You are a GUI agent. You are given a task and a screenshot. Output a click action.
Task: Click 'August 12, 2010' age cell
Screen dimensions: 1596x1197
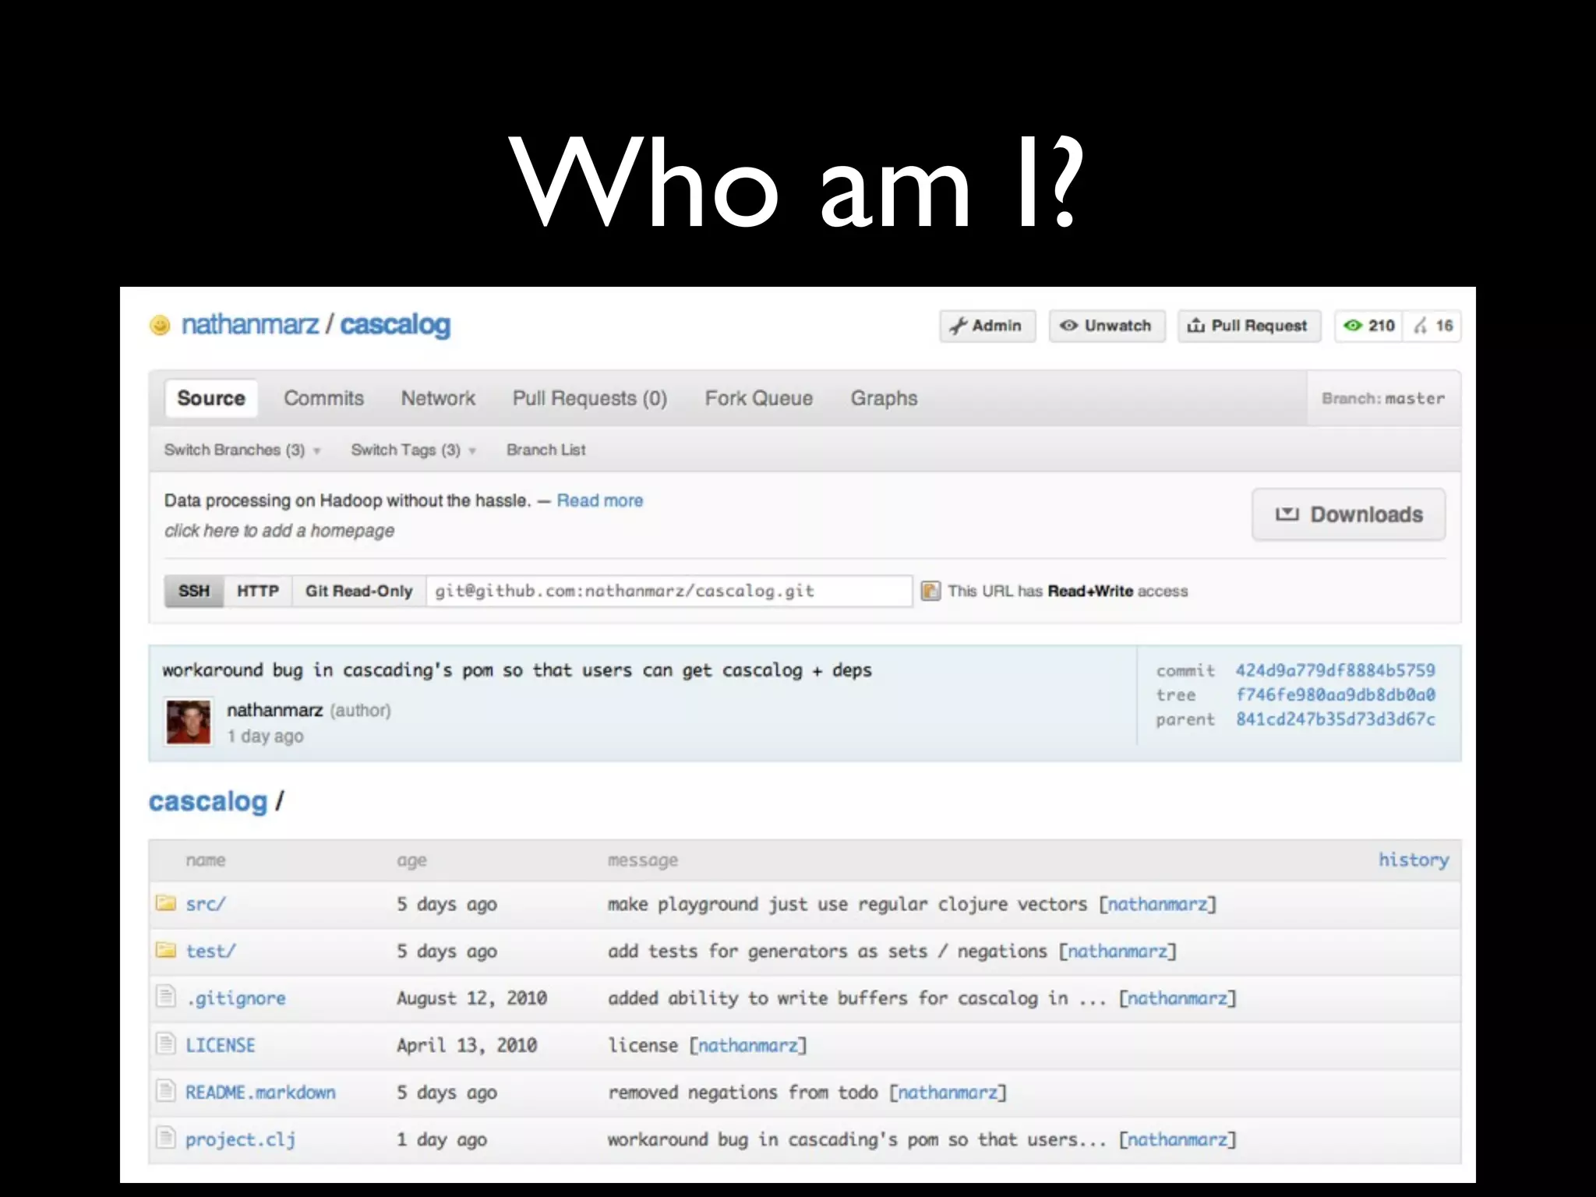click(x=471, y=998)
